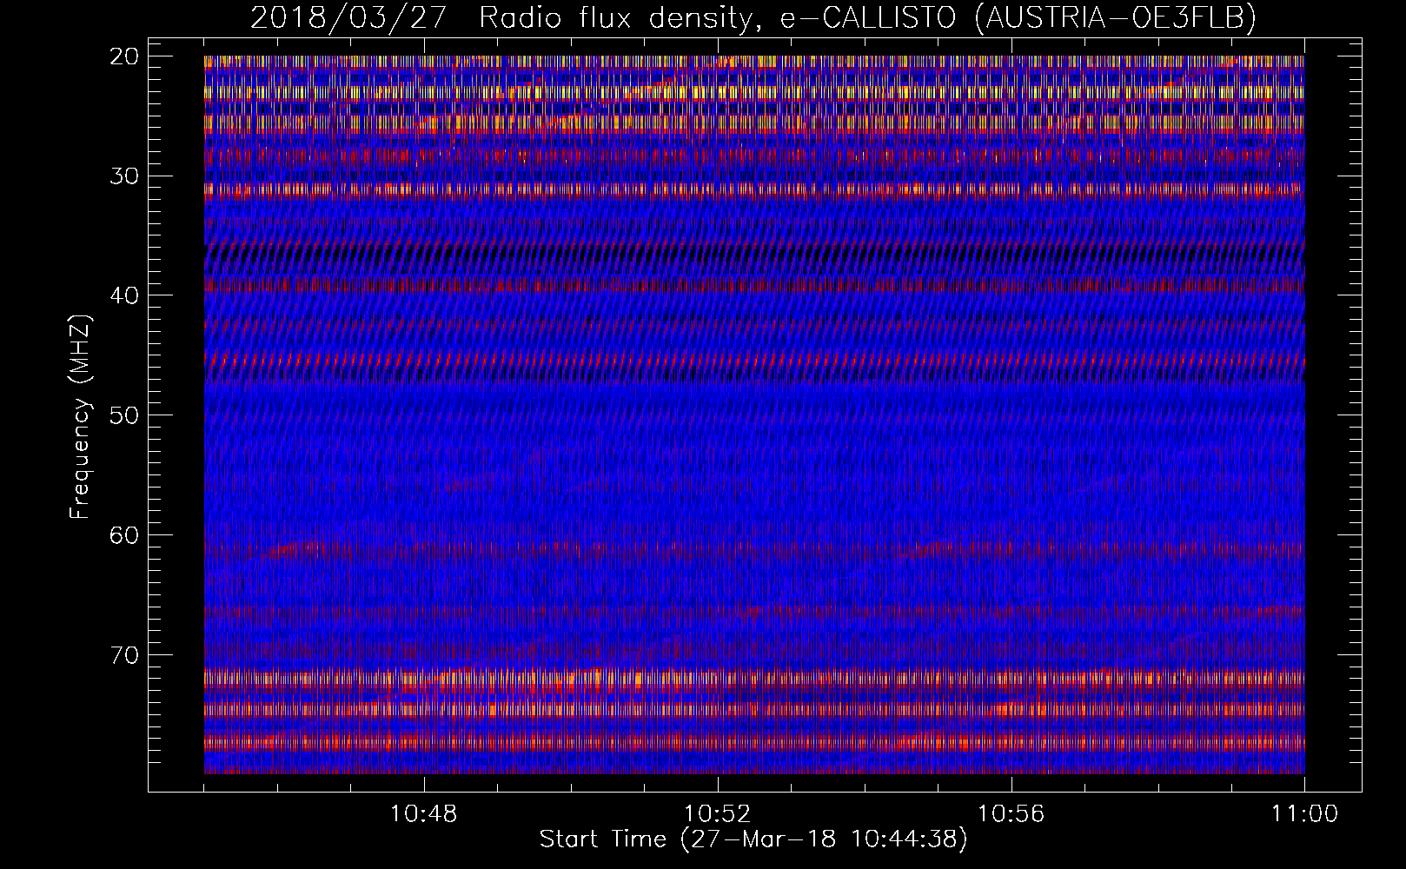The image size is (1406, 869).
Task: Click the frequency tick label '30'
Action: [x=124, y=176]
